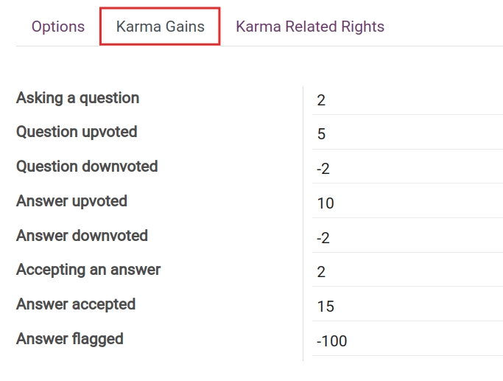Click the 'Answer downvoted' label

(82, 236)
